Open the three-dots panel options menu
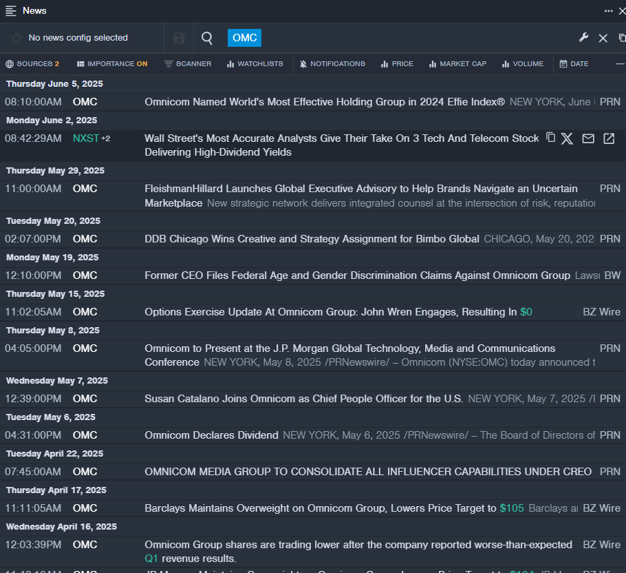The image size is (626, 573). 608,11
